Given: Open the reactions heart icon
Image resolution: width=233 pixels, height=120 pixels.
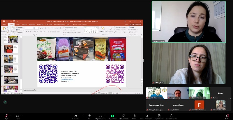Looking at the screenshot, I should [100, 116].
